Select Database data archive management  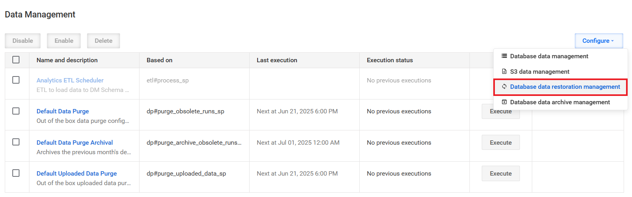point(560,102)
